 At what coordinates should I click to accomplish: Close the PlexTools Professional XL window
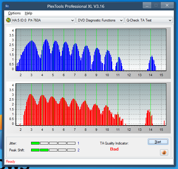167,5
